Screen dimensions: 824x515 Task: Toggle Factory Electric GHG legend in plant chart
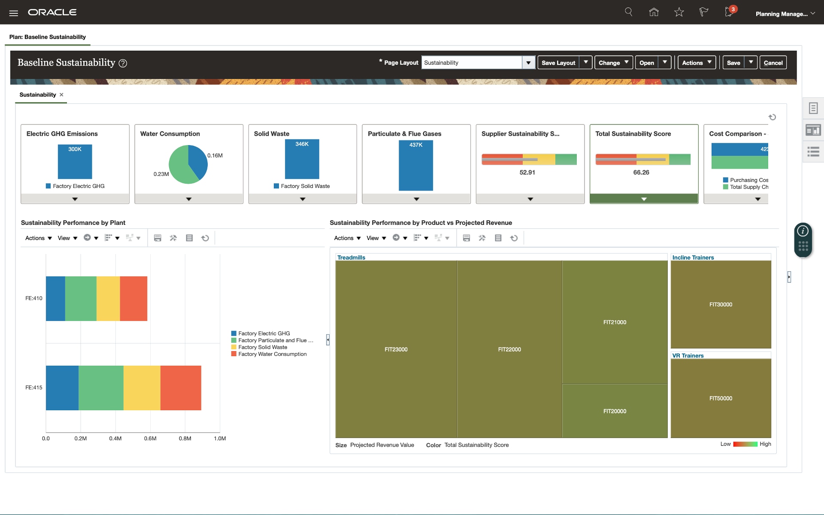[x=264, y=333]
